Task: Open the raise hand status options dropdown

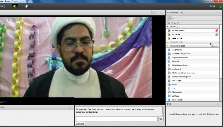Action: [x=31, y=6]
